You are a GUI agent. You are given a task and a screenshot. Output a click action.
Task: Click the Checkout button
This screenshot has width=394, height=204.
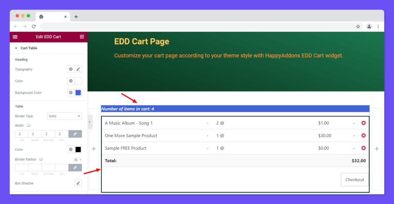(354, 180)
